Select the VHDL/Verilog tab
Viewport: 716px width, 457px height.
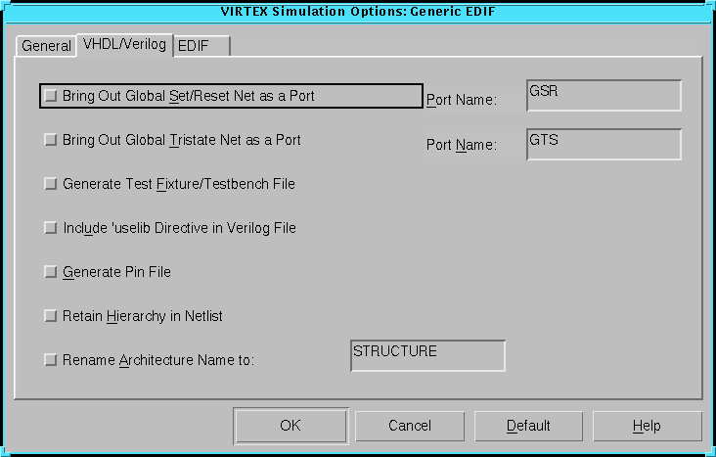click(x=124, y=45)
